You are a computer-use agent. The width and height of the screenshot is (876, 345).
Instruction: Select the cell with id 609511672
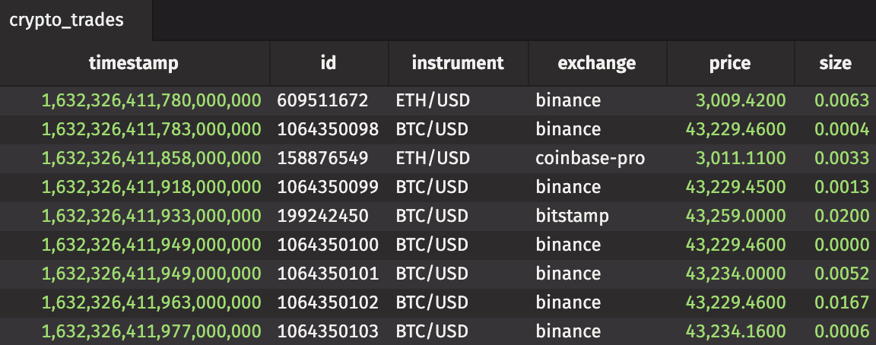322,100
